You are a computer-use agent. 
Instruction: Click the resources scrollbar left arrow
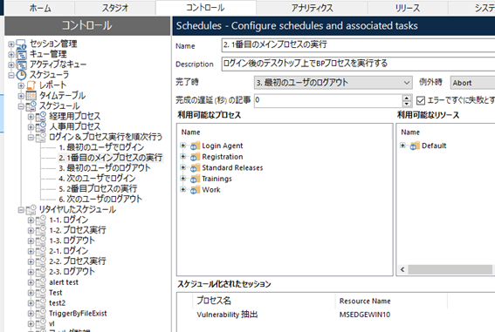(402, 269)
